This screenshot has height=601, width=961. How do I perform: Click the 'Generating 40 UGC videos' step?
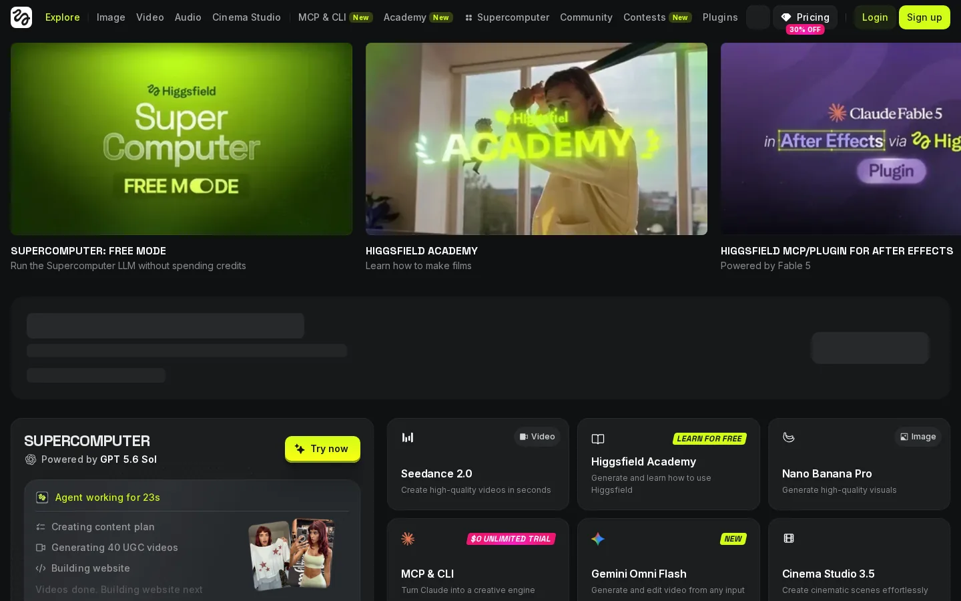(x=115, y=548)
